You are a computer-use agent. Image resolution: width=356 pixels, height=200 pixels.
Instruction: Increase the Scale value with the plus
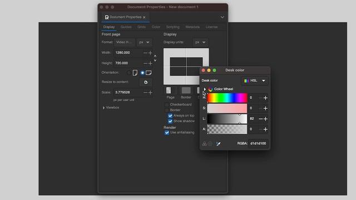[150, 93]
